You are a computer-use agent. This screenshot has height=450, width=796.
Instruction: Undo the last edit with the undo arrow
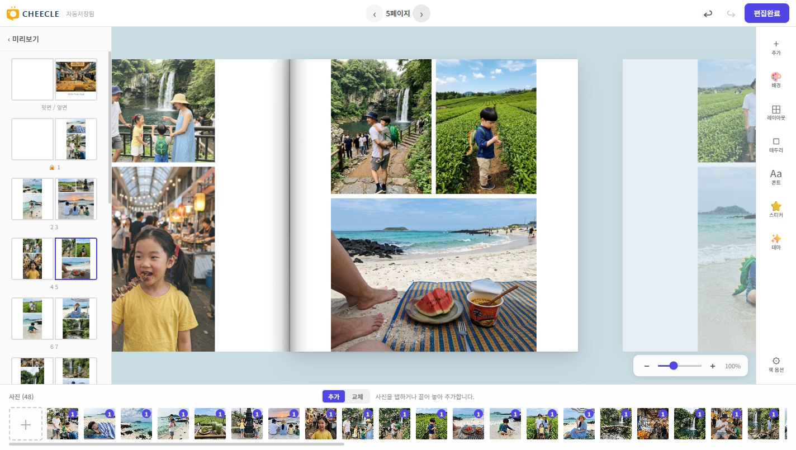(708, 13)
